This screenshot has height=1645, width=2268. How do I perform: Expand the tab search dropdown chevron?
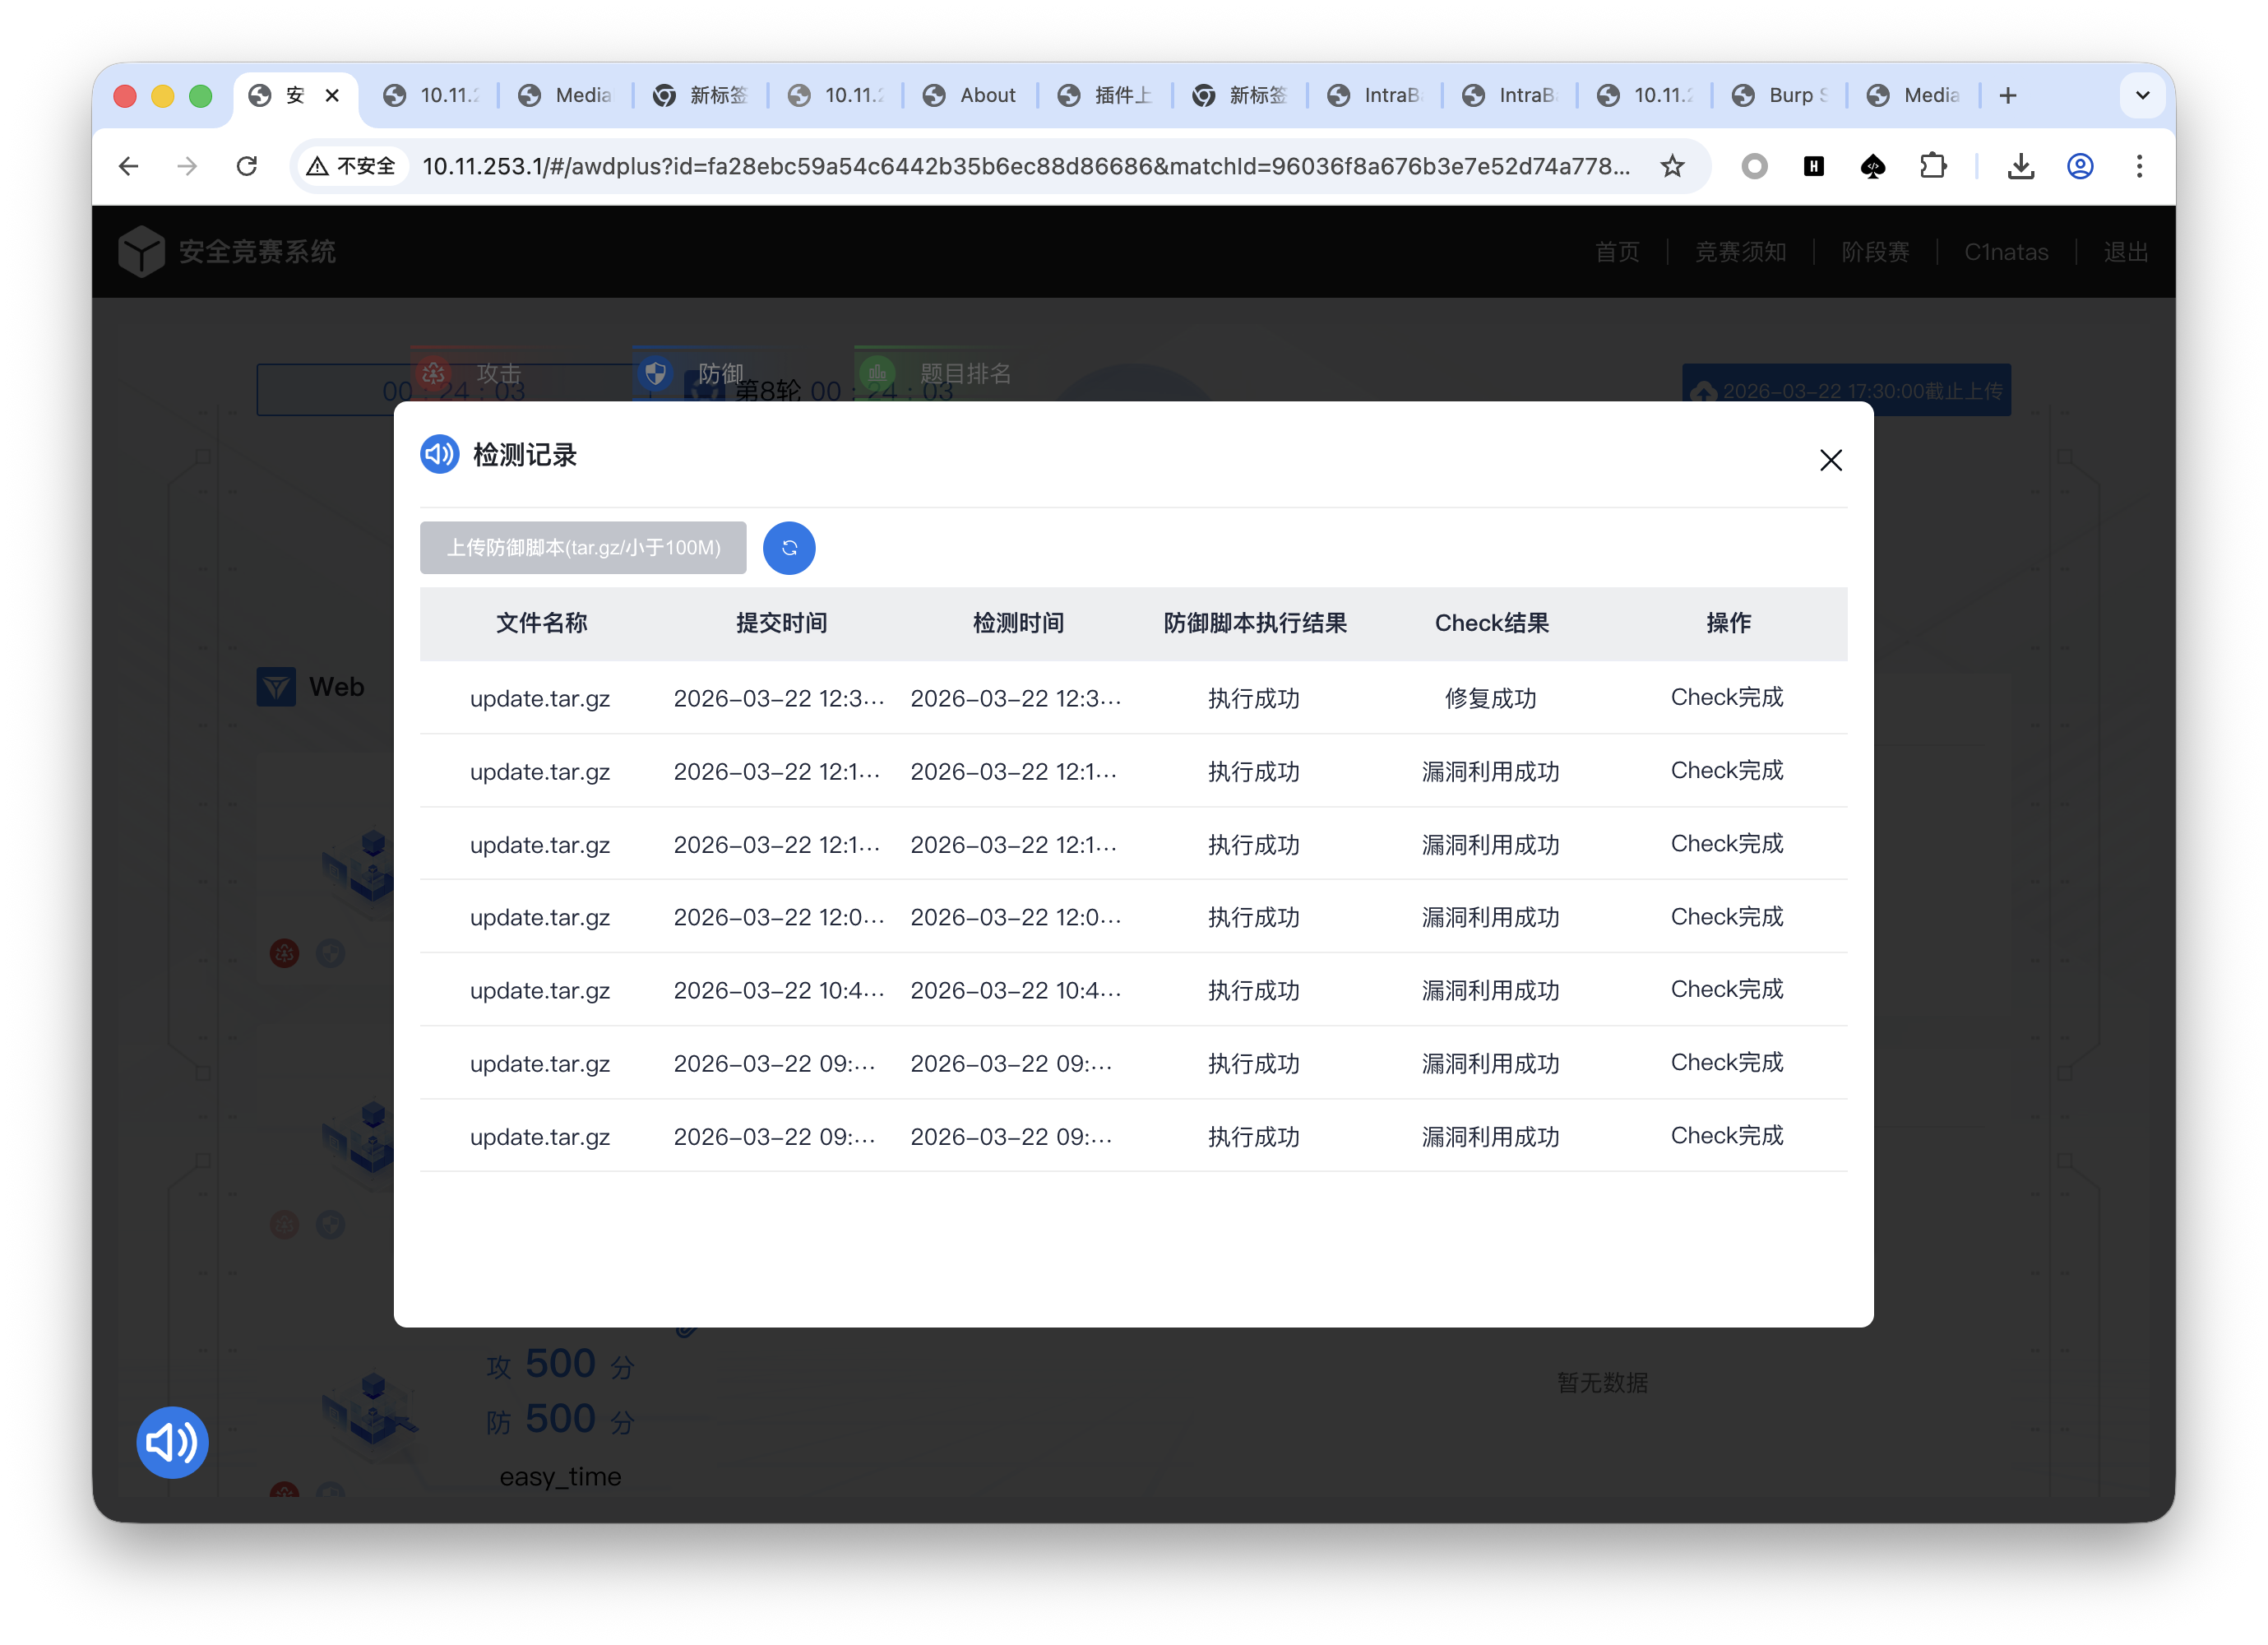2142,96
